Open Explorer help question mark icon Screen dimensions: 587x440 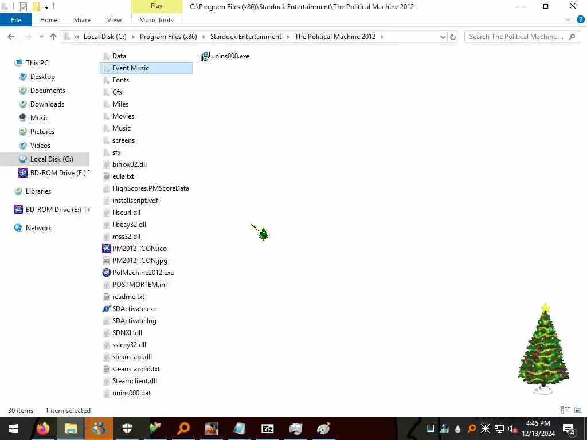(580, 20)
